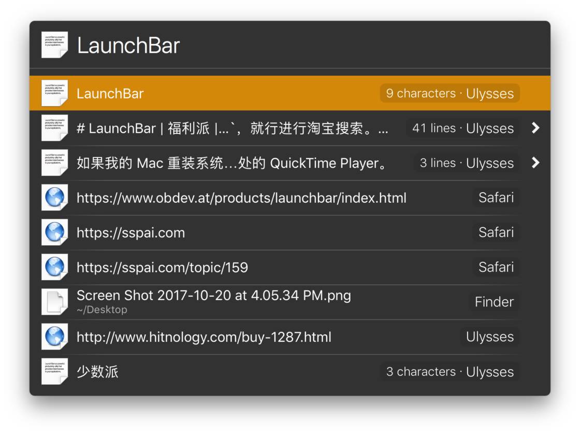
Task: Click the Ulysses label on the hitnology.com row
Action: click(x=490, y=337)
